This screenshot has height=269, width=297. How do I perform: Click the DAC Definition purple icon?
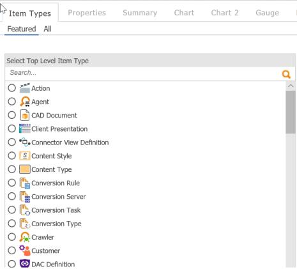click(x=25, y=264)
